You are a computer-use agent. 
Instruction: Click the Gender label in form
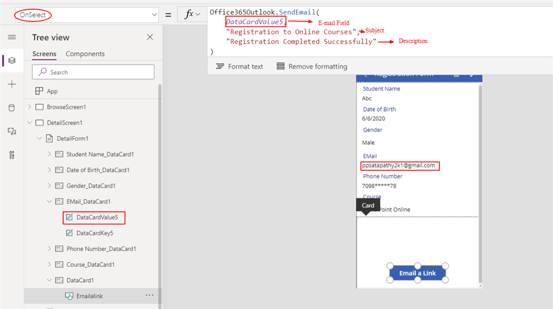tap(373, 129)
